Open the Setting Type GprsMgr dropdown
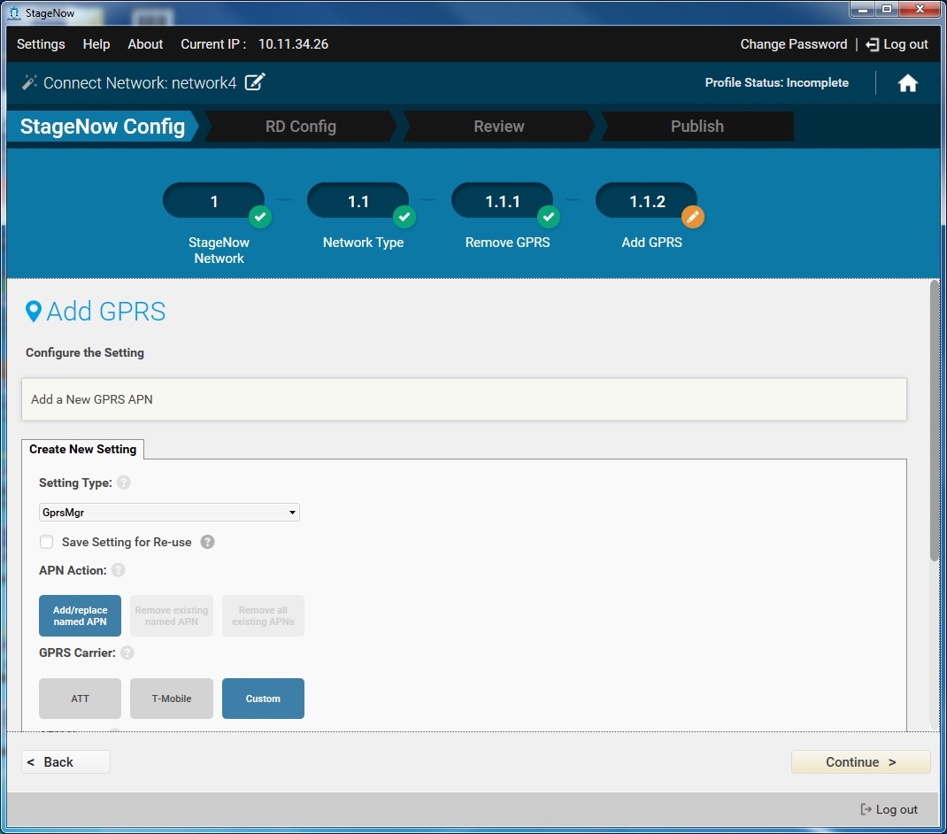This screenshot has height=834, width=947. pyautogui.click(x=169, y=513)
